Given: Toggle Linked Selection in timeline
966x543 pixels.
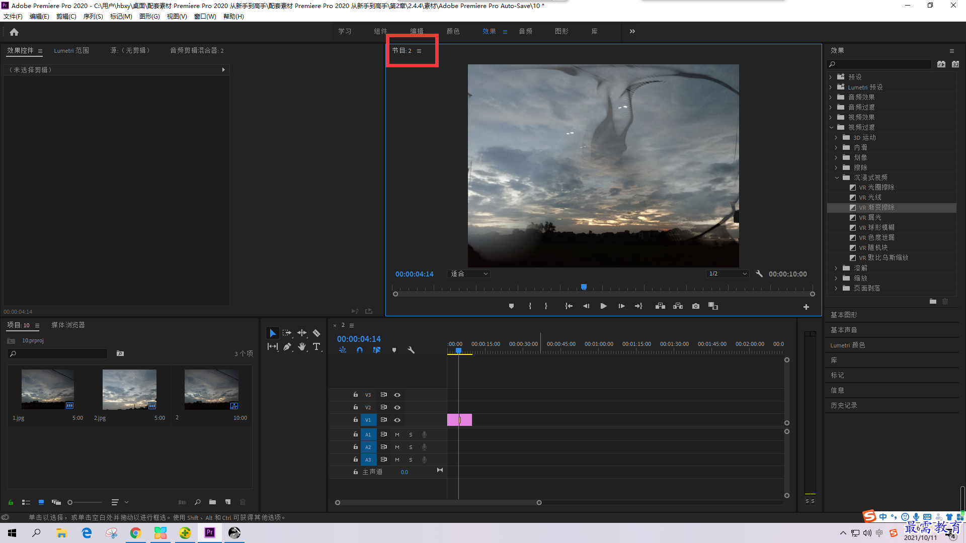Looking at the screenshot, I should coord(377,350).
